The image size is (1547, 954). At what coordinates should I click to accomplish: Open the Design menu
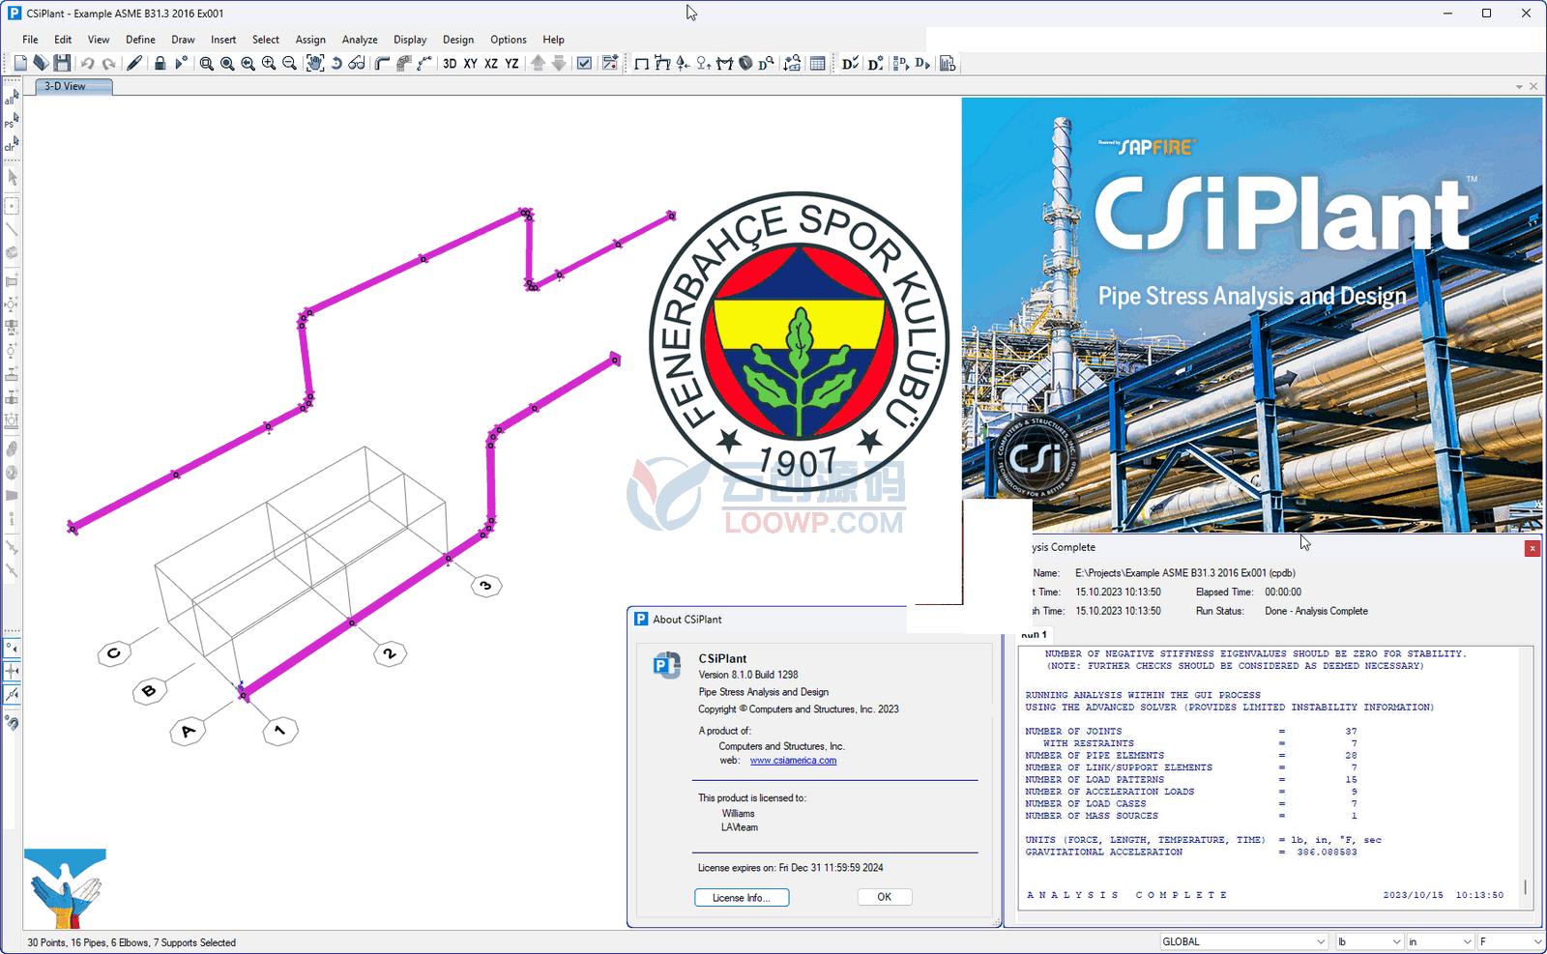[458, 40]
